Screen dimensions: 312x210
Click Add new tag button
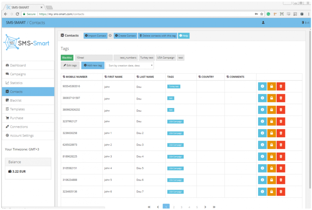click(x=93, y=65)
